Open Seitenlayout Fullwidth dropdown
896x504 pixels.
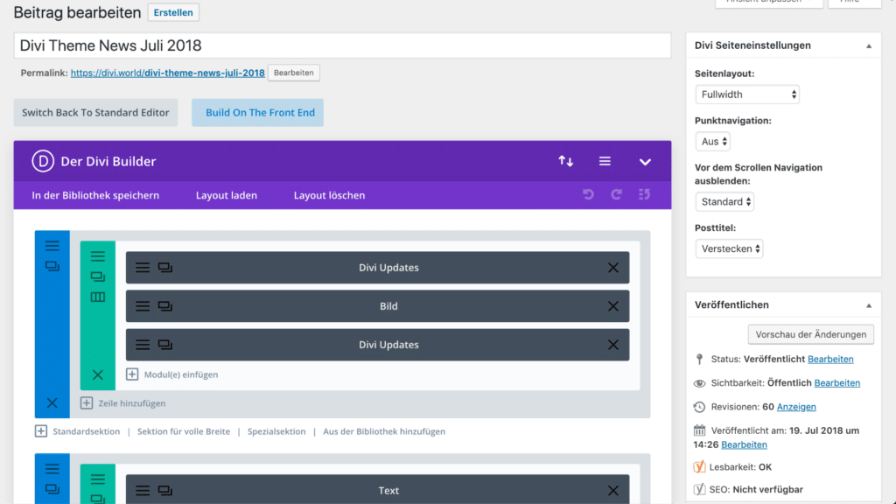tap(747, 94)
